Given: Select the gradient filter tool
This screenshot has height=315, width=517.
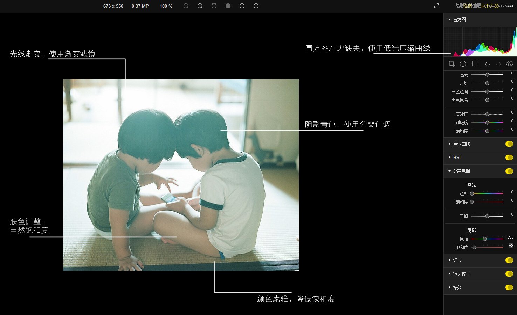Looking at the screenshot, I should (x=474, y=64).
